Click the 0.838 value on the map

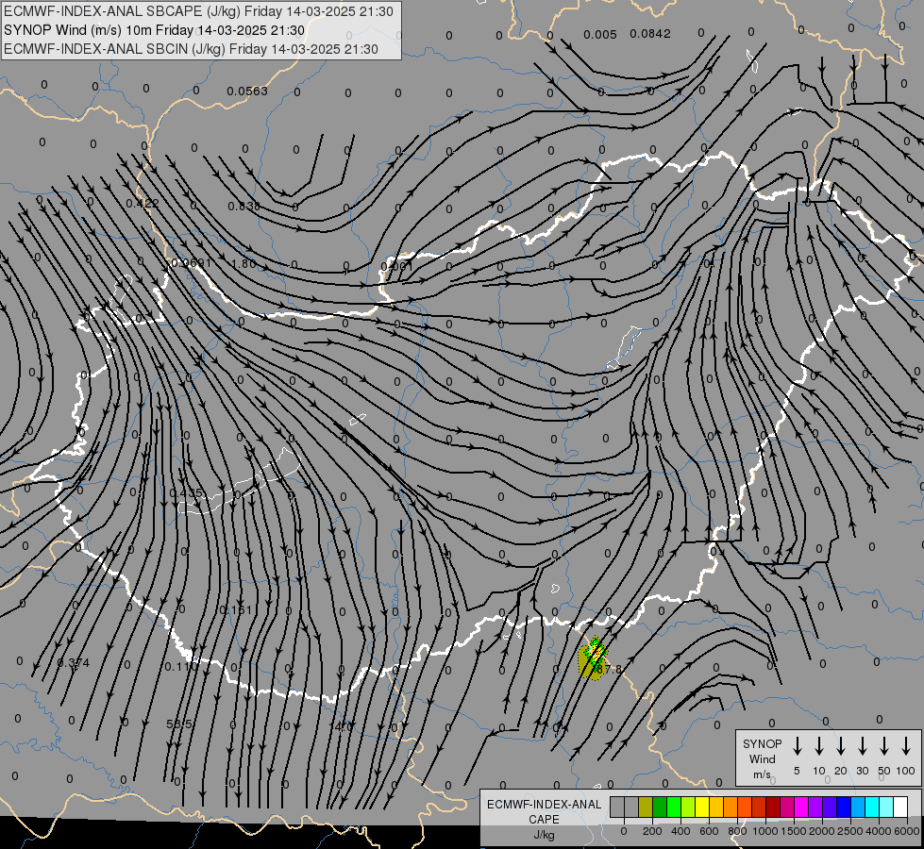point(244,206)
